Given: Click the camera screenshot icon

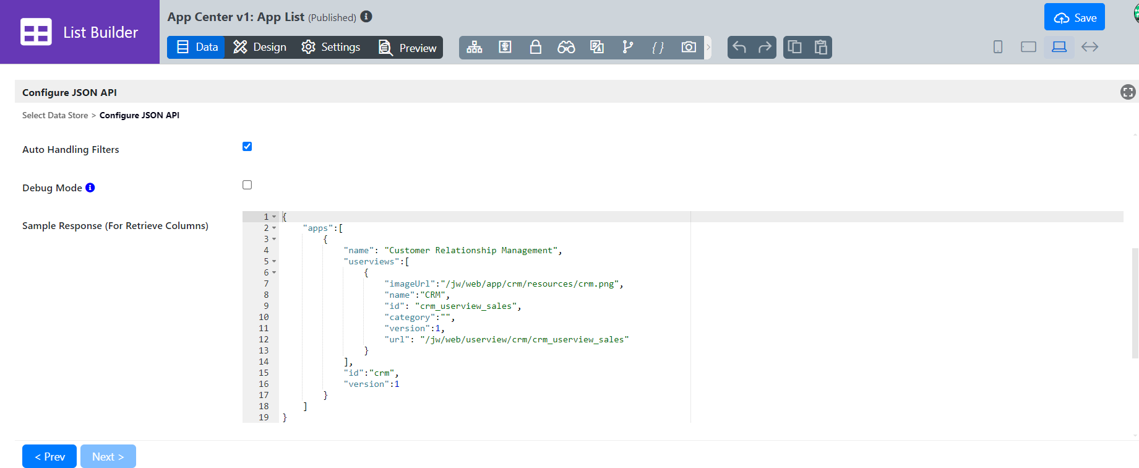Looking at the screenshot, I should [689, 47].
